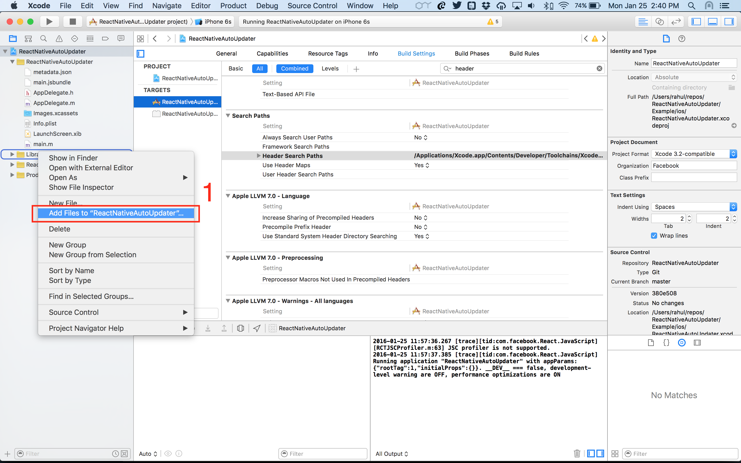Toggle the bottom Debug area
The image size is (741, 463).
[712, 21]
